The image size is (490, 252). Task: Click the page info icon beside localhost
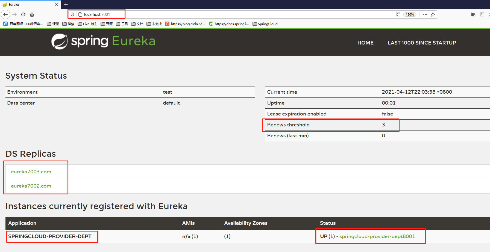pyautogui.click(x=80, y=14)
